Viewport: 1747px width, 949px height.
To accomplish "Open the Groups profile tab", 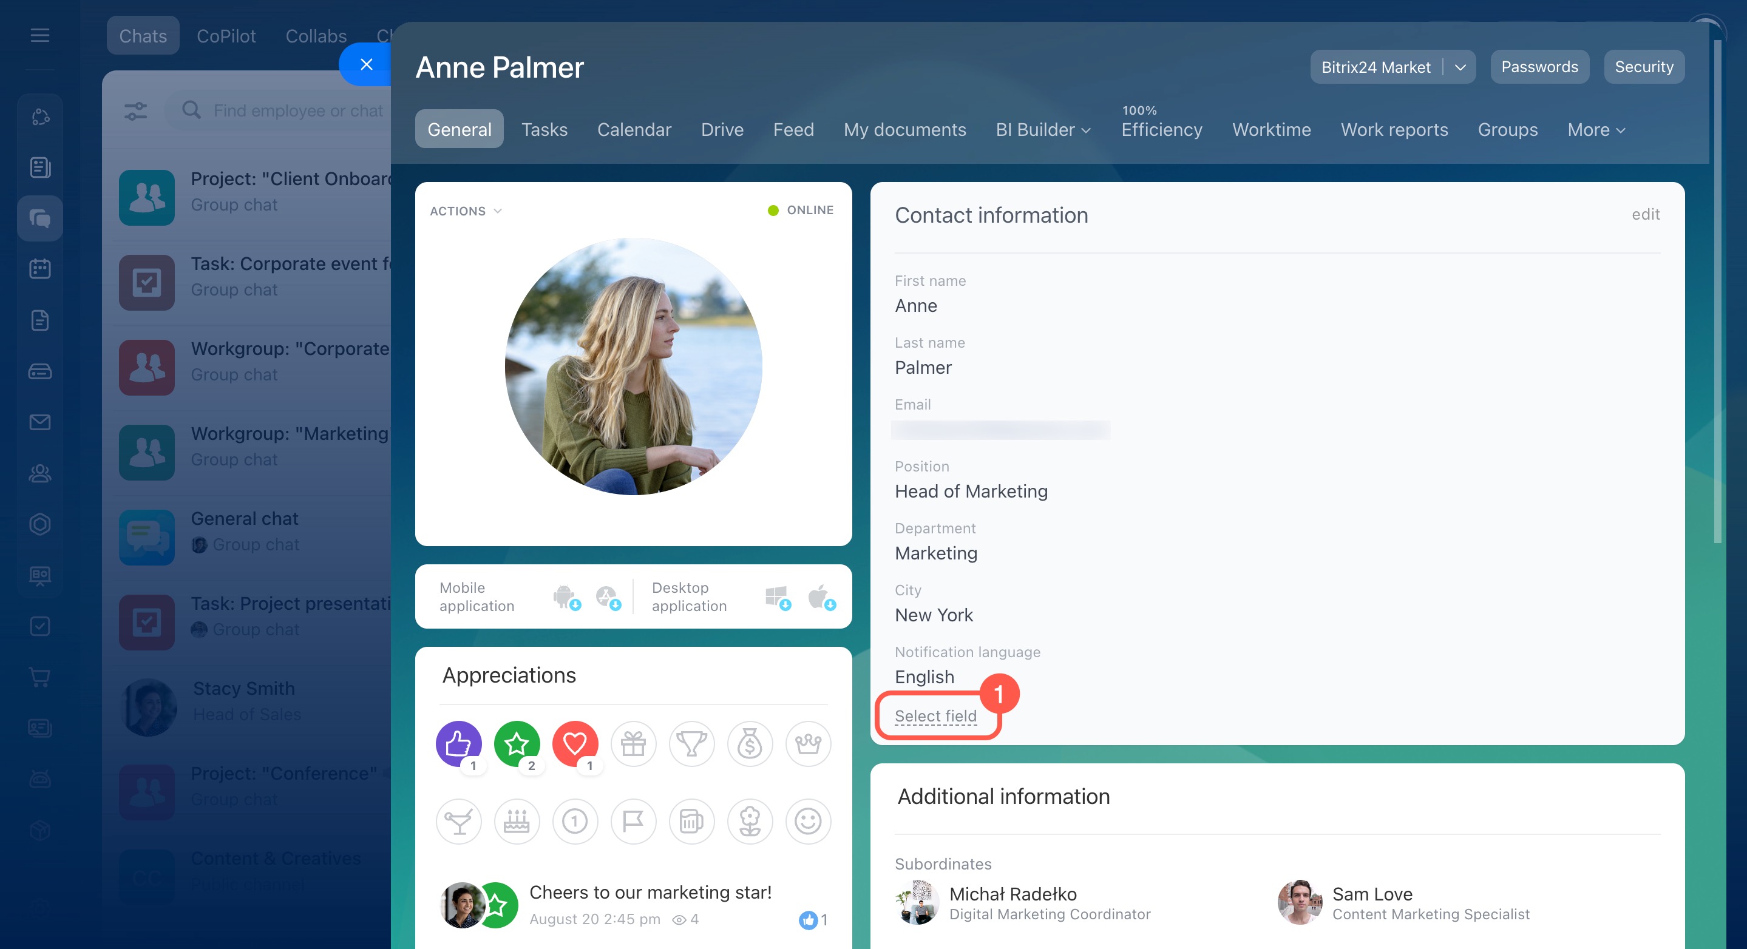I will (x=1508, y=129).
